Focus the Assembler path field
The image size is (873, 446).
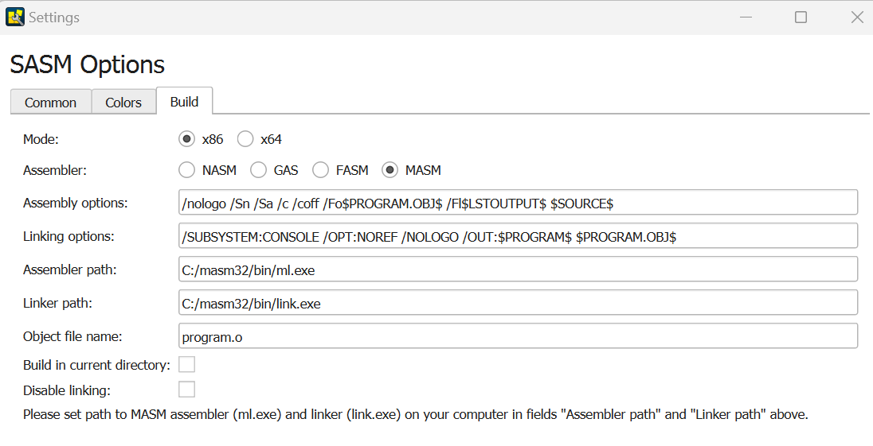[518, 270]
